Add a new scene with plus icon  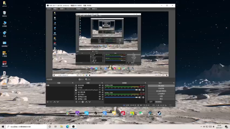(x=48, y=102)
